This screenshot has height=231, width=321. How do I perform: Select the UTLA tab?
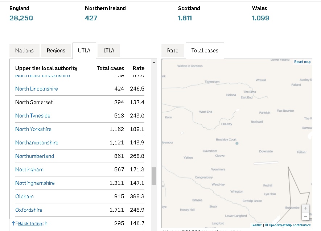(84, 51)
